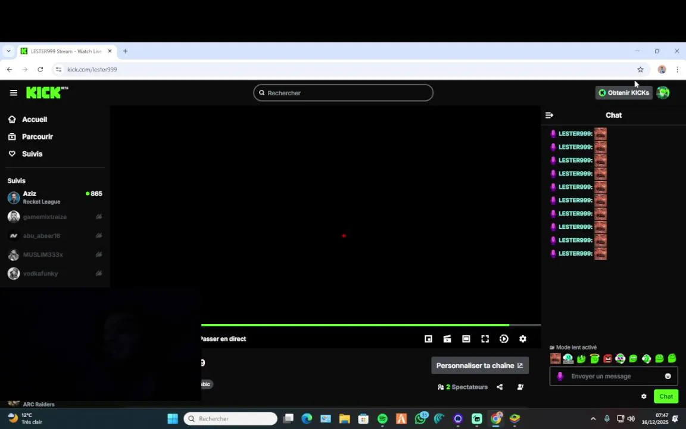Open the tab search dropdown arrow
The width and height of the screenshot is (686, 429).
(8, 51)
